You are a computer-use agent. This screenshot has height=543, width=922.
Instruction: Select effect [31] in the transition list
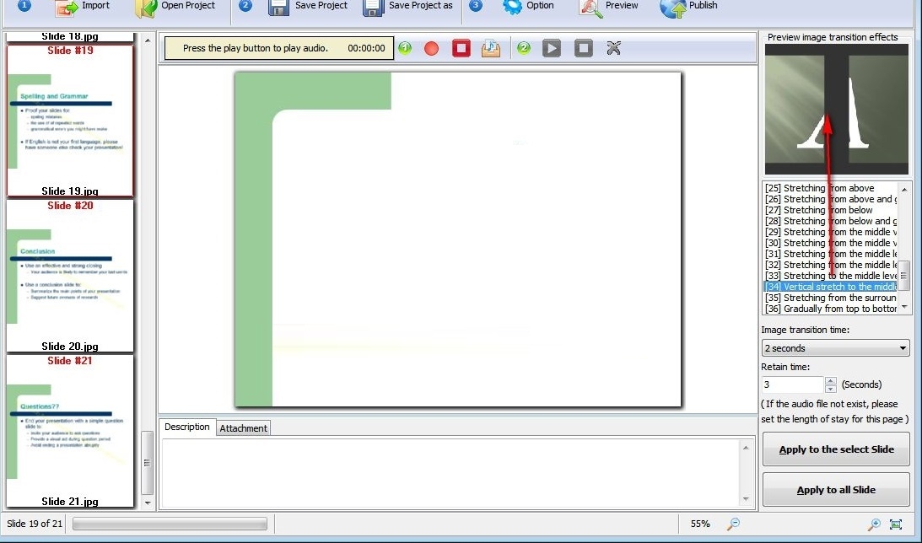click(830, 254)
